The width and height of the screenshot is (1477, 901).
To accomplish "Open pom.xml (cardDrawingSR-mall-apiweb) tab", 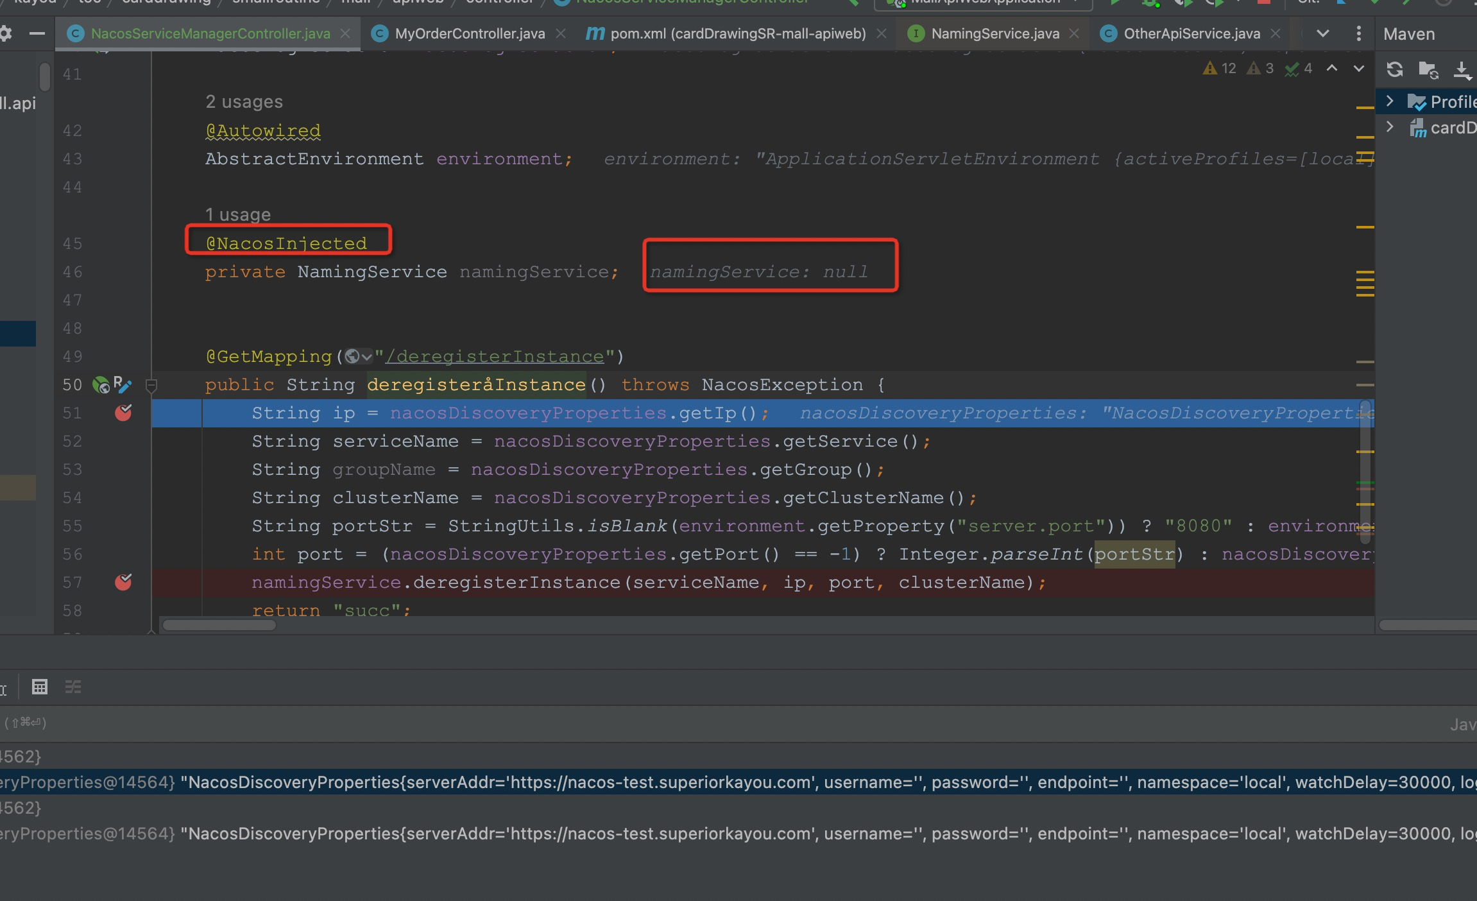I will pos(738,33).
